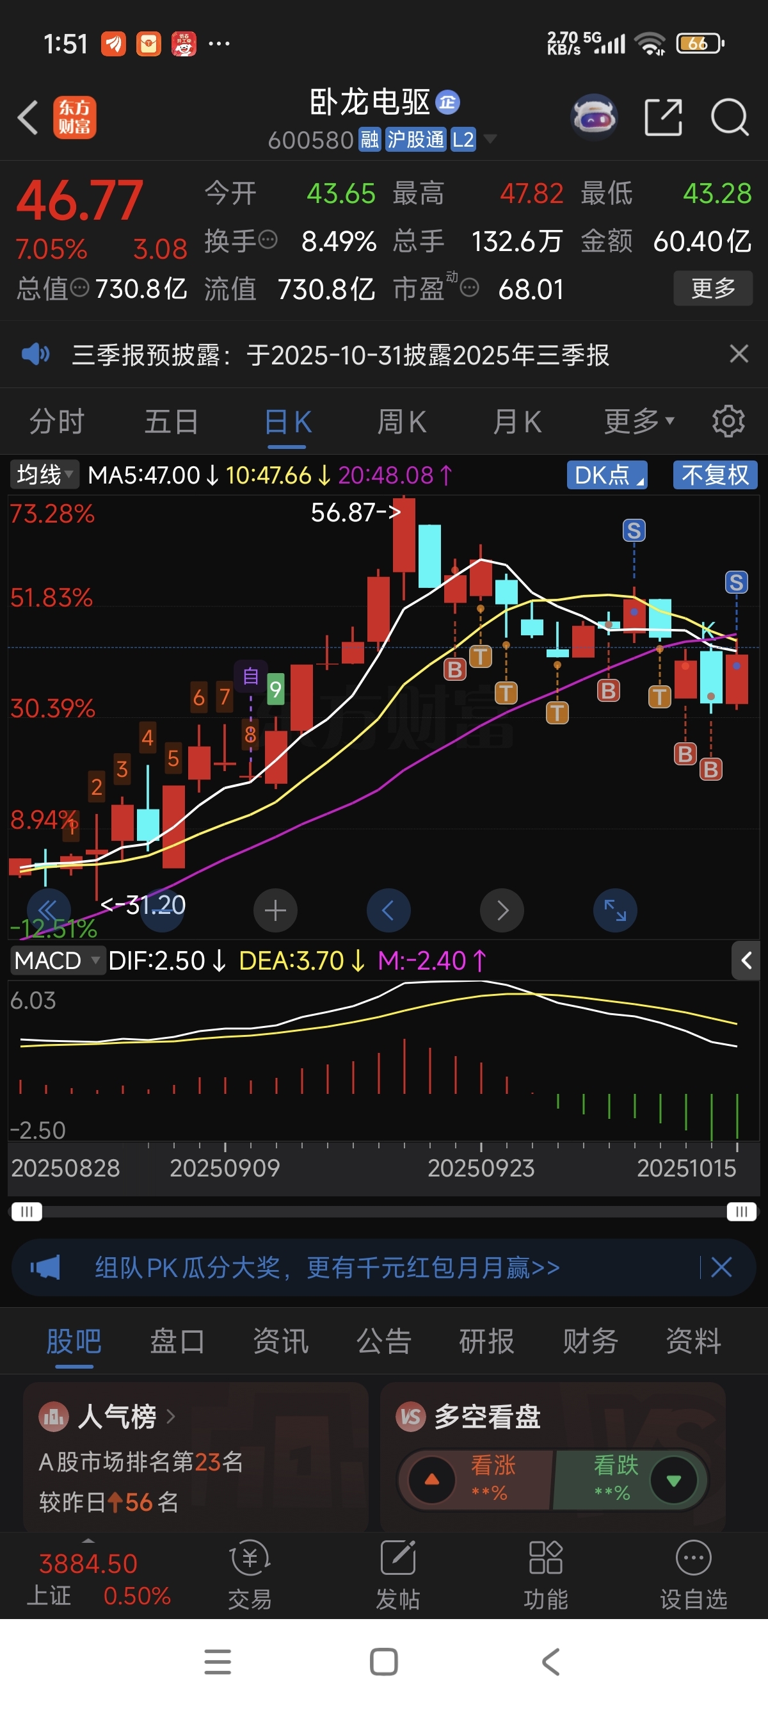Open the 财务 tab
Screen dimensions: 768x1710
(x=590, y=1341)
